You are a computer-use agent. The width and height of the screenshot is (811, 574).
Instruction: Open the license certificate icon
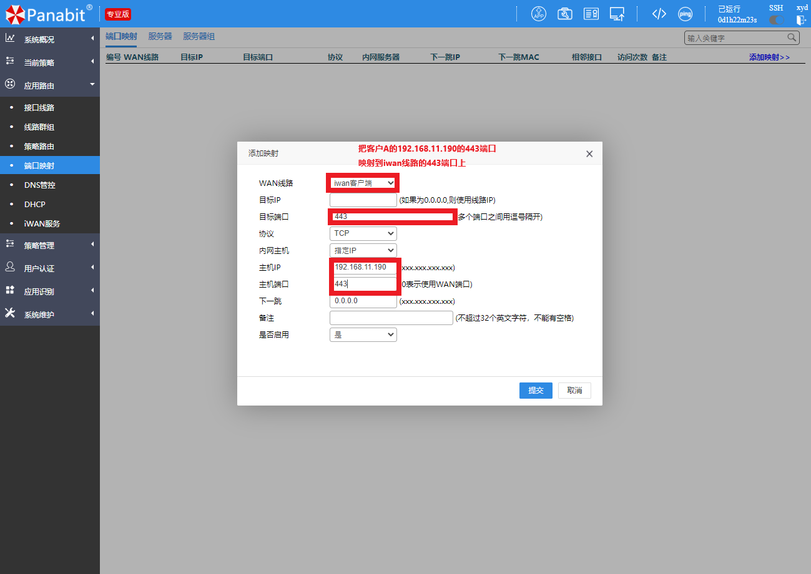(x=591, y=14)
